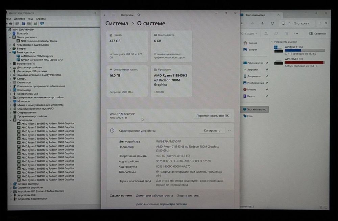Collapse the Характеристики устройства section chevron

point(230,130)
